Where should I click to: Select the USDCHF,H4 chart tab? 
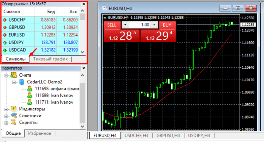(x=137, y=135)
